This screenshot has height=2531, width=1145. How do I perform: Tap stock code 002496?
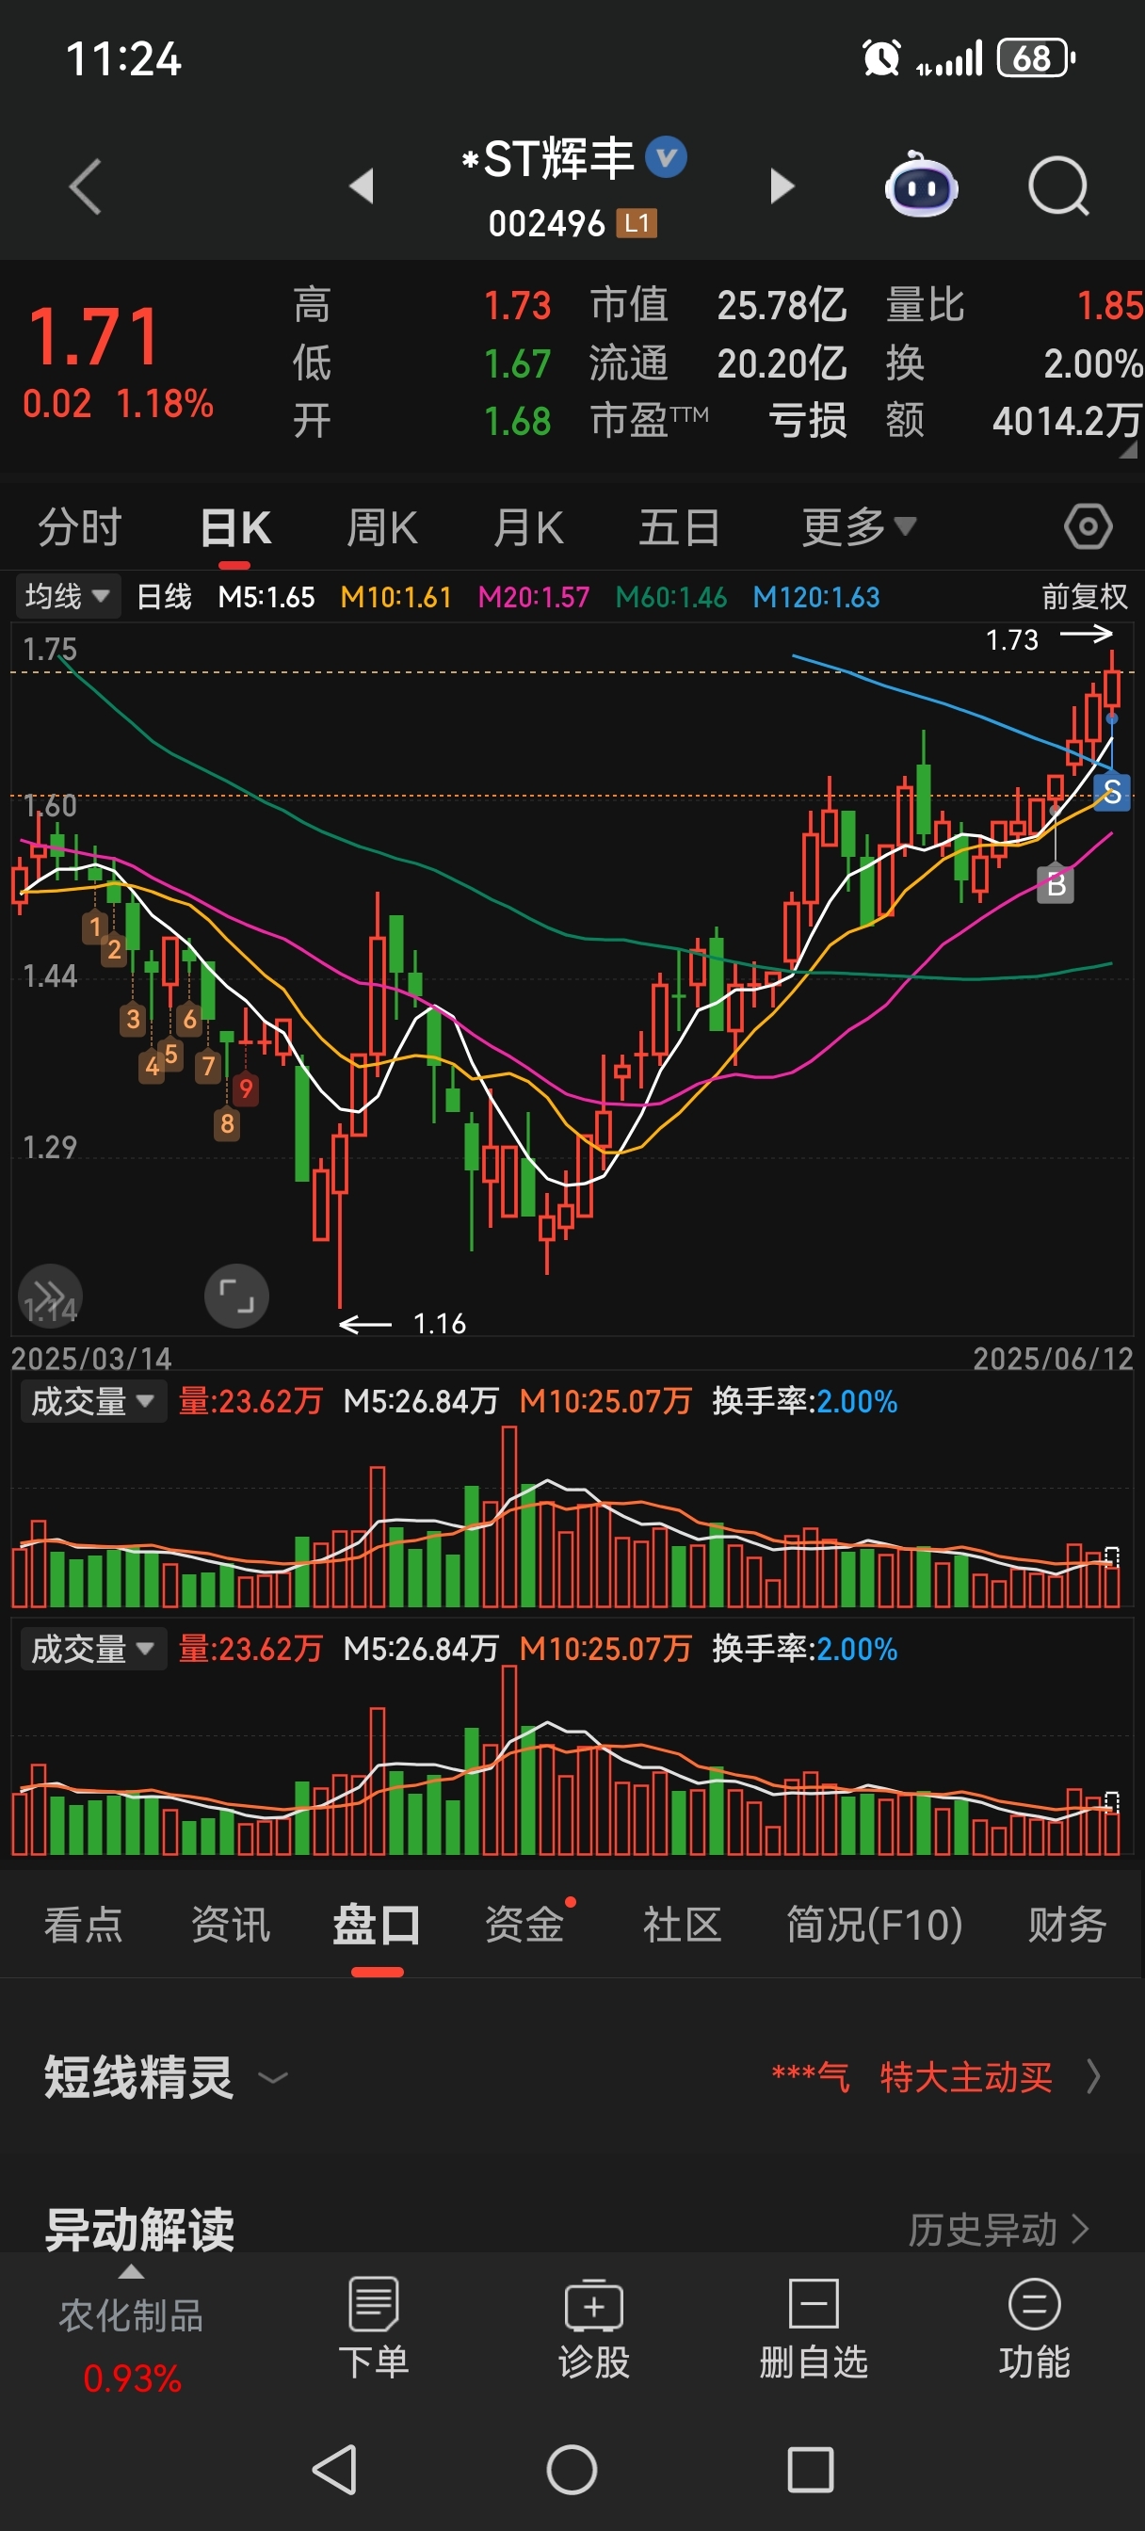[x=546, y=223]
